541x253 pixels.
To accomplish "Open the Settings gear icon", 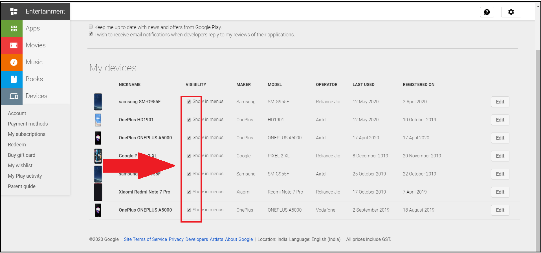I will tap(511, 12).
